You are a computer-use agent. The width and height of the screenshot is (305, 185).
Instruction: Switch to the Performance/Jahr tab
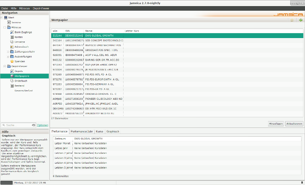click(82, 131)
